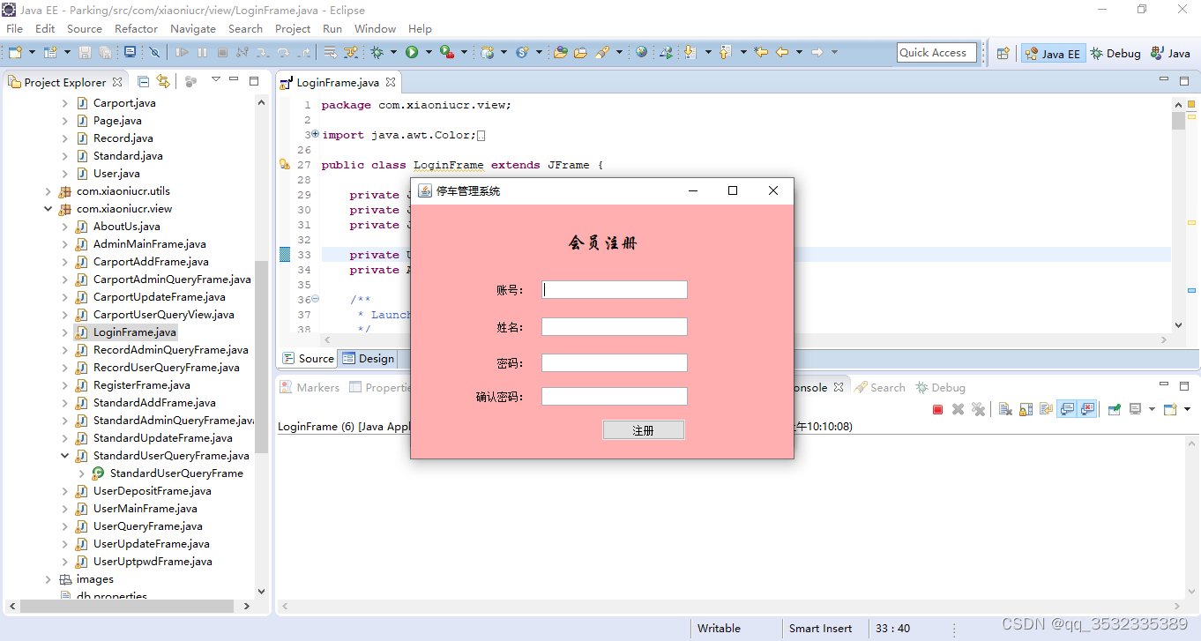Toggle Scroll Lock in the Console view

click(x=1026, y=408)
